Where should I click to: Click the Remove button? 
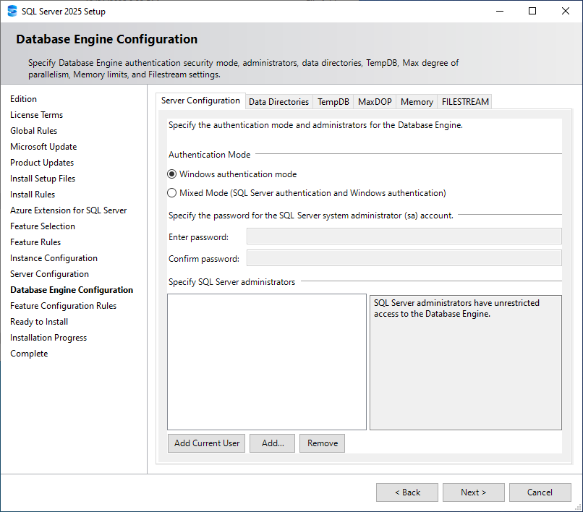322,443
